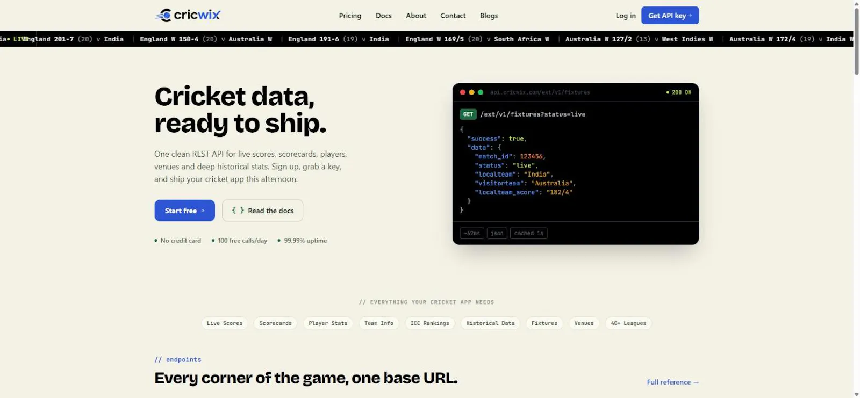Go to the About page
860x398 pixels.
point(416,16)
